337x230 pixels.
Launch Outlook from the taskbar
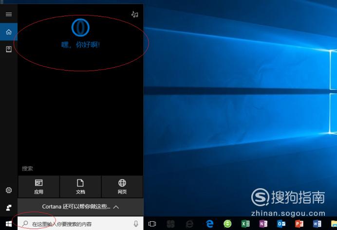(281, 224)
